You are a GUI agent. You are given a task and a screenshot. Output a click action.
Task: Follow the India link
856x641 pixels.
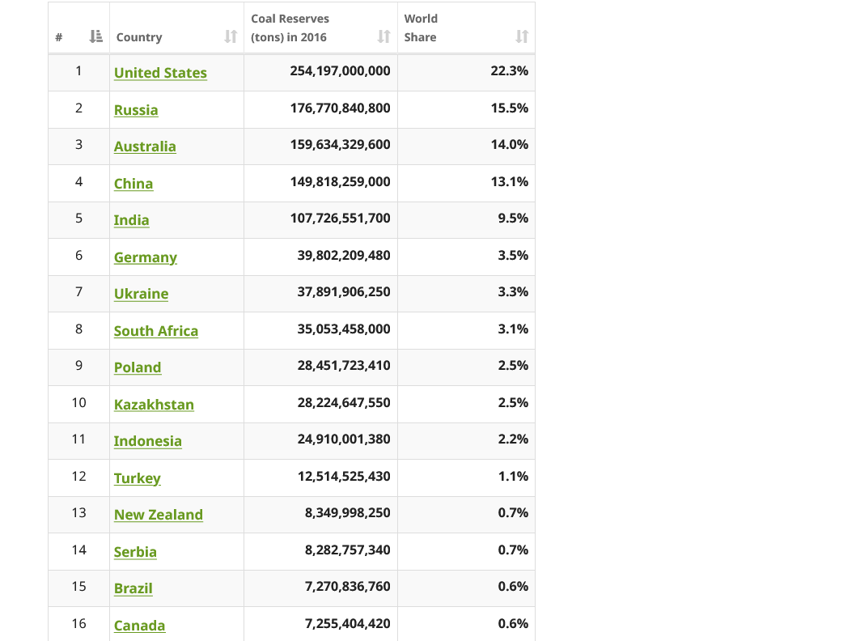pos(131,220)
